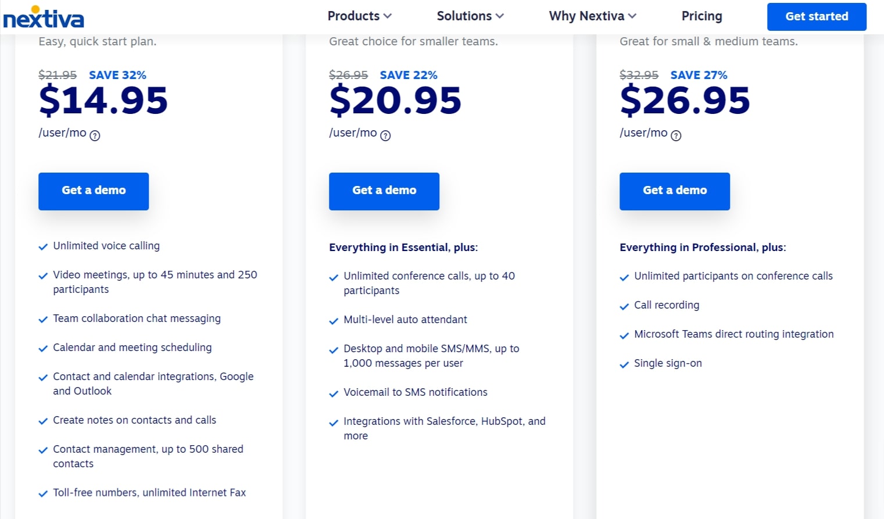Click checkmark next to Unlimited voice calling
The image size is (884, 519).
(43, 247)
